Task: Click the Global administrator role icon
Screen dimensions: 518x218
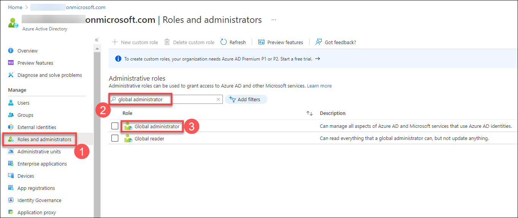Action: click(128, 126)
